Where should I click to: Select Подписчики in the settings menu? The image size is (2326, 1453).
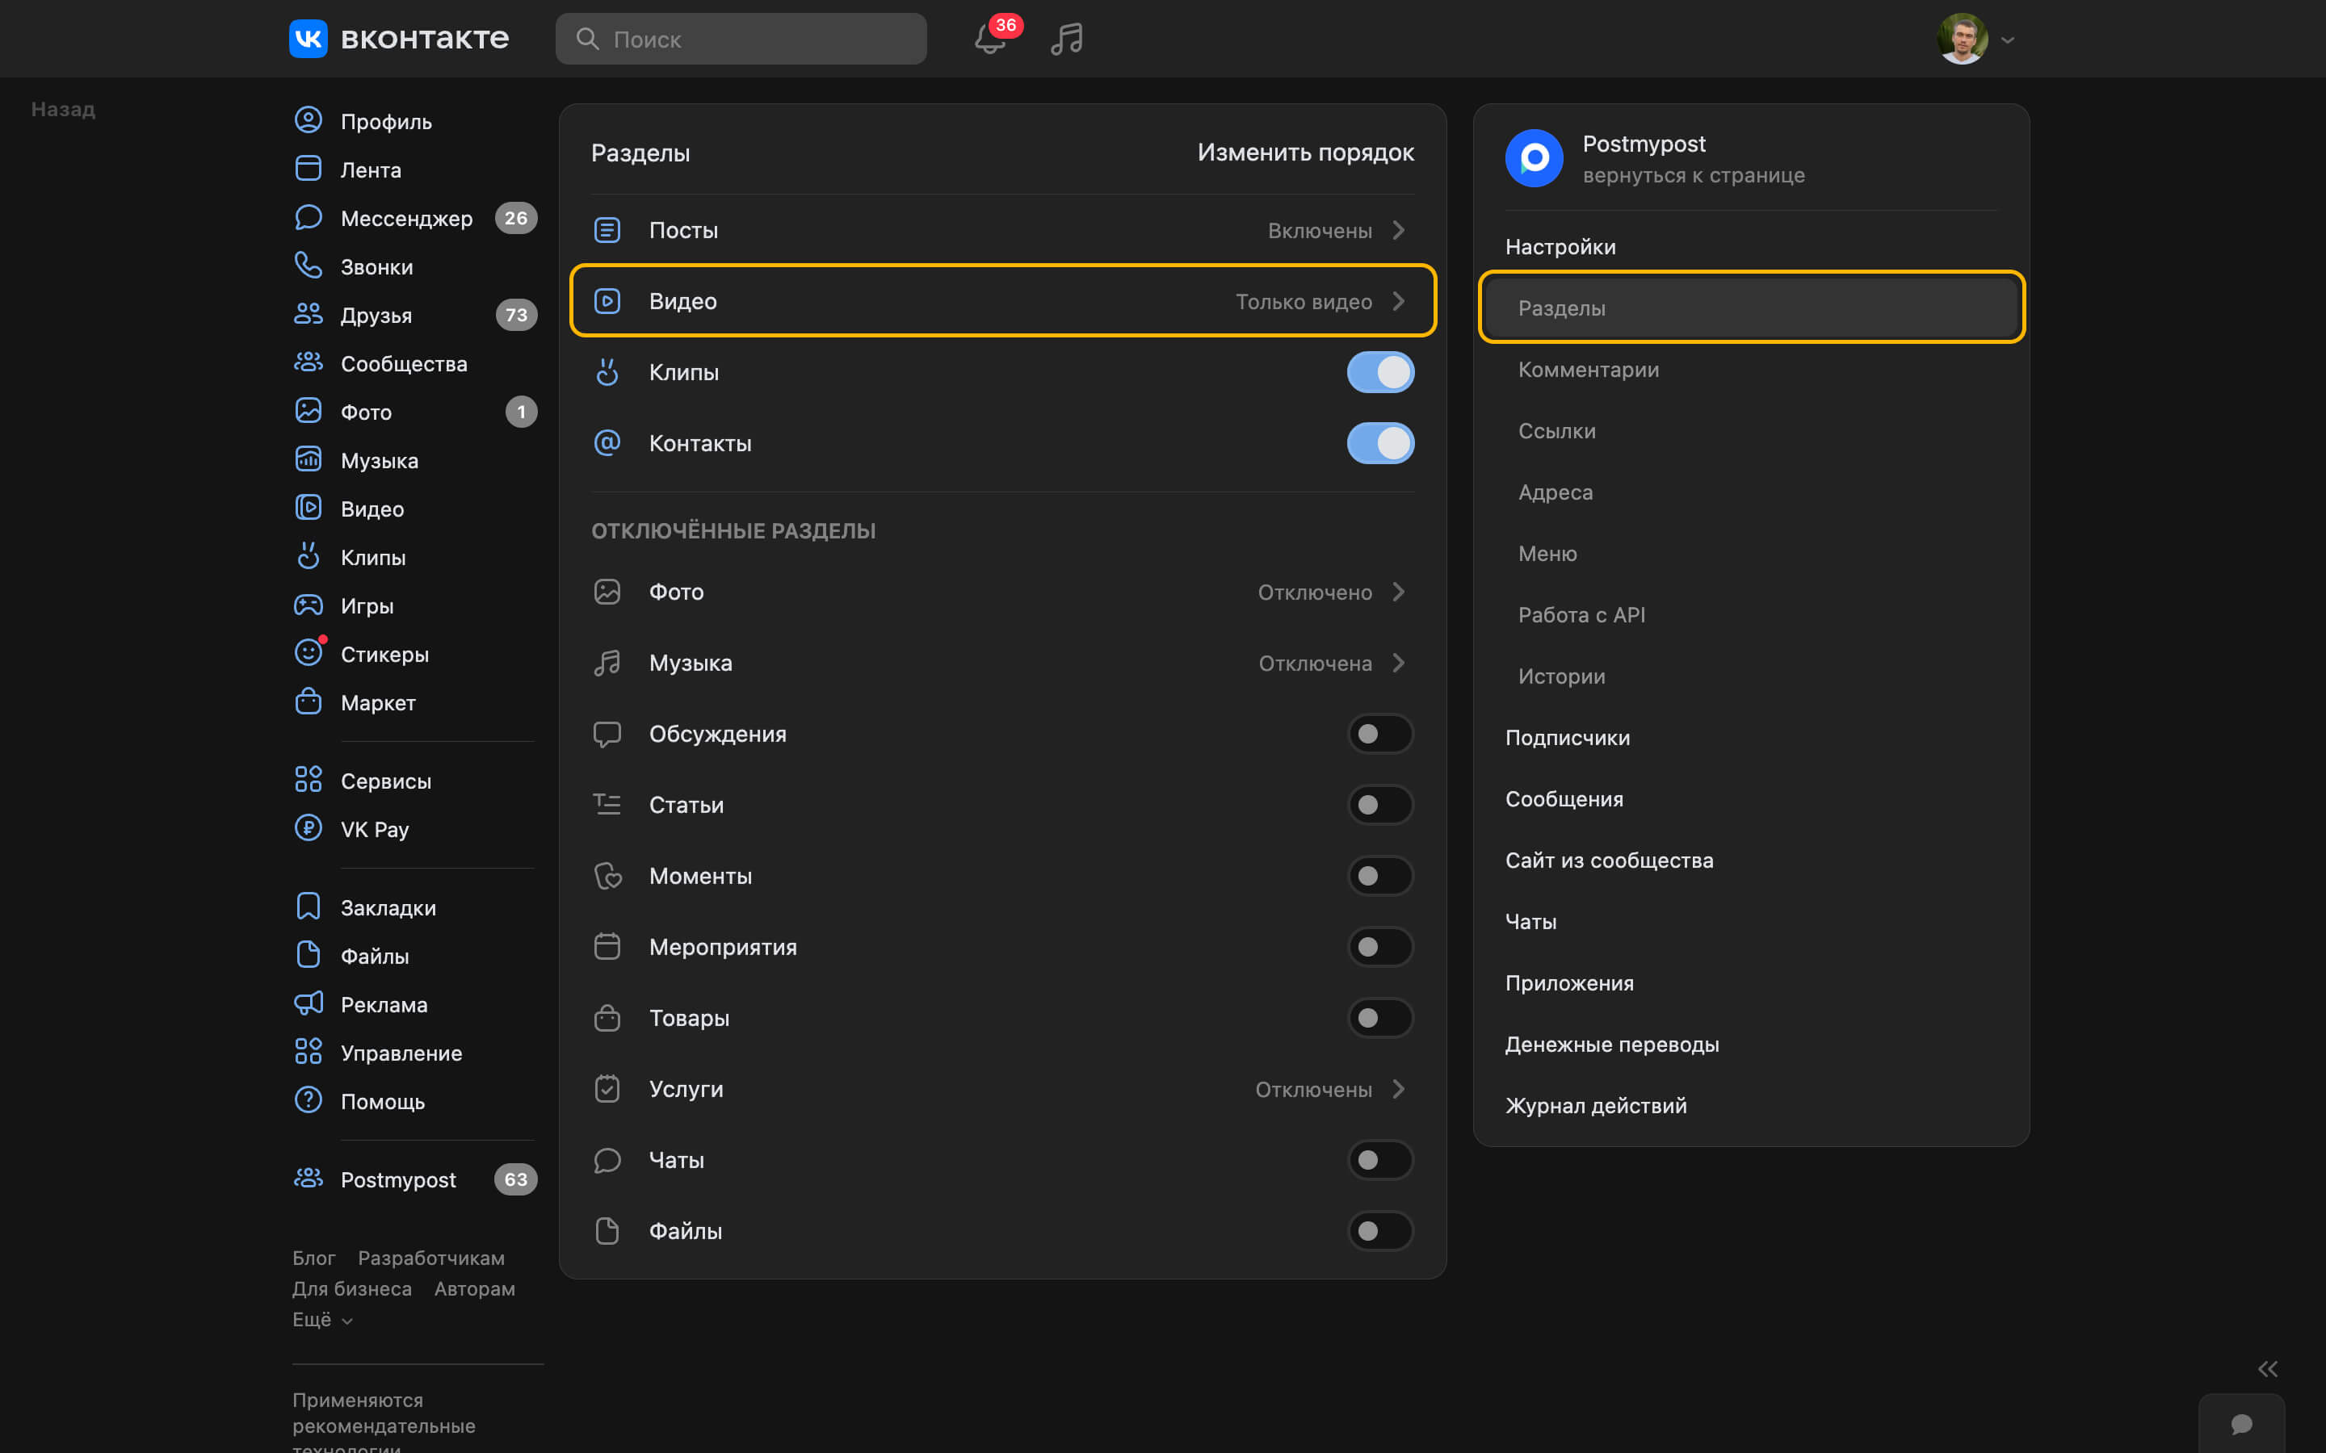pos(1567,738)
